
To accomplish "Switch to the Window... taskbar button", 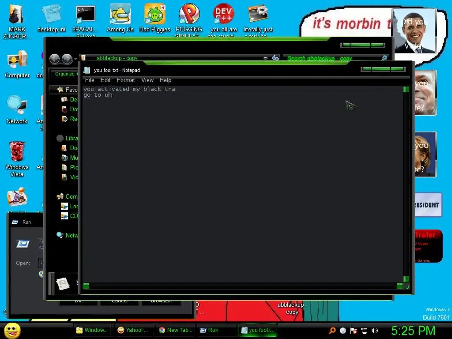I will (92, 330).
